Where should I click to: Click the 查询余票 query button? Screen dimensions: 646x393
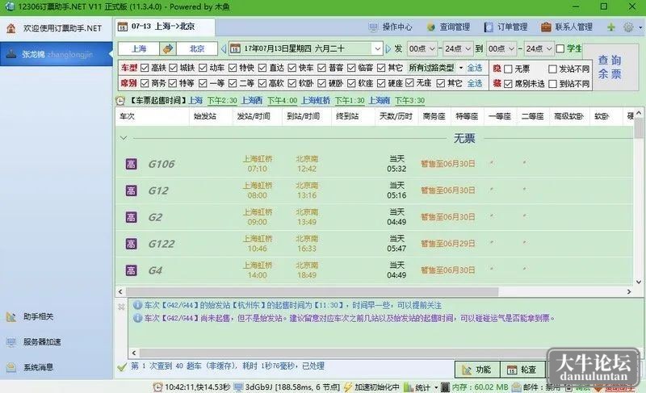[x=610, y=67]
